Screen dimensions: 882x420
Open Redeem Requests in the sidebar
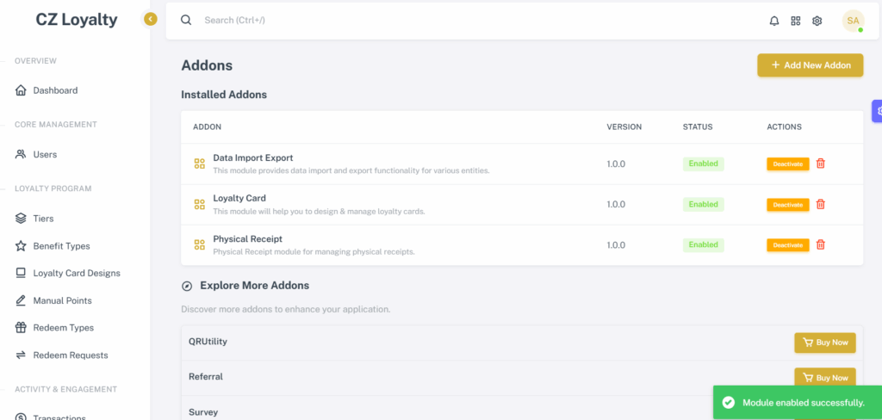(x=71, y=355)
